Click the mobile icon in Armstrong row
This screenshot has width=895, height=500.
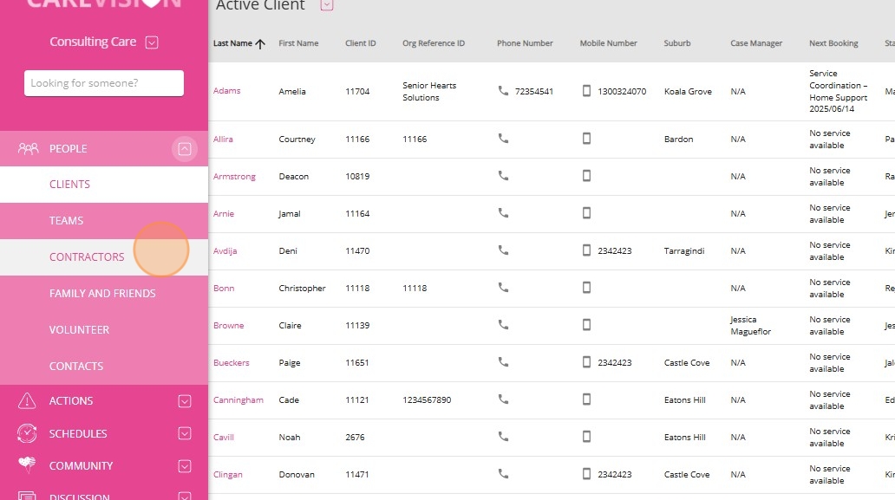tap(586, 176)
